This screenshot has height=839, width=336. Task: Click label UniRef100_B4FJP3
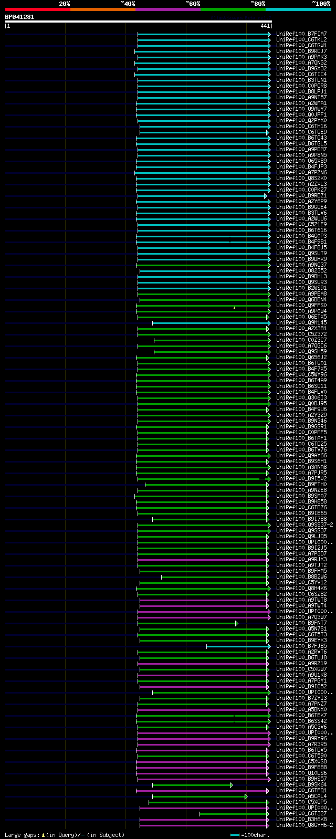pos(301,166)
